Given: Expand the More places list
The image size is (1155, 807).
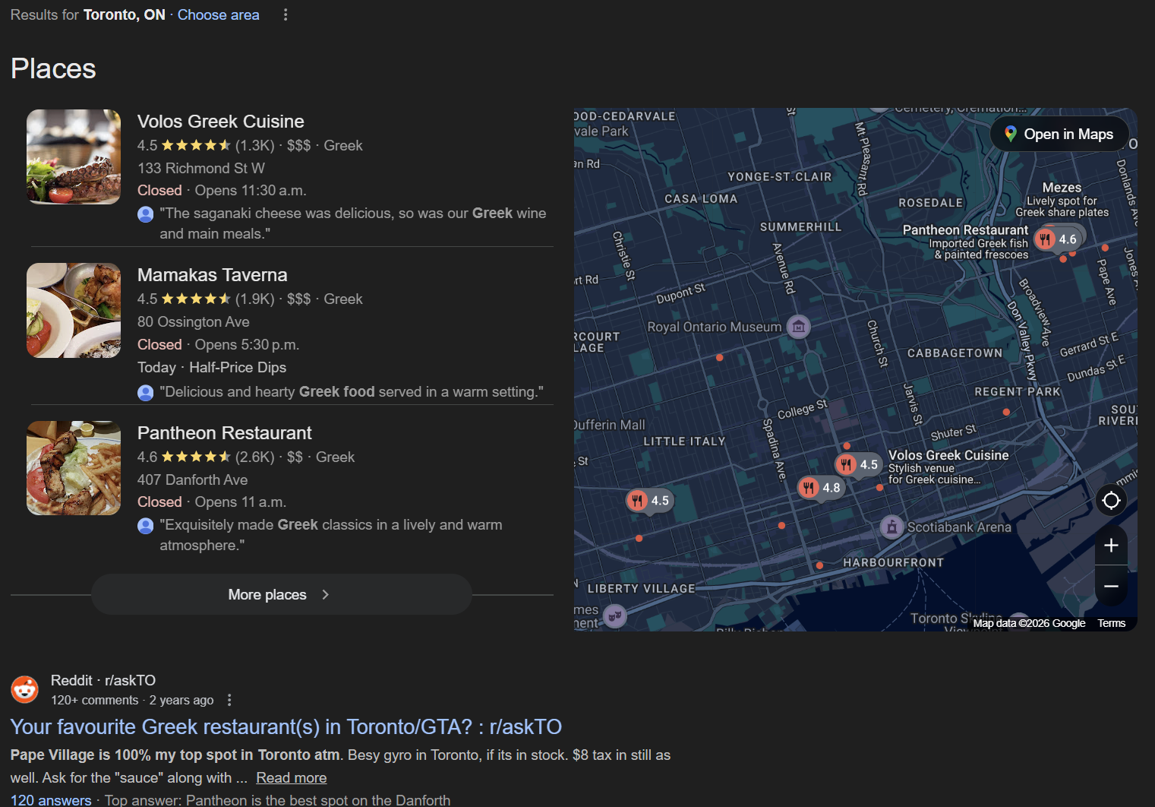Looking at the screenshot, I should (282, 594).
